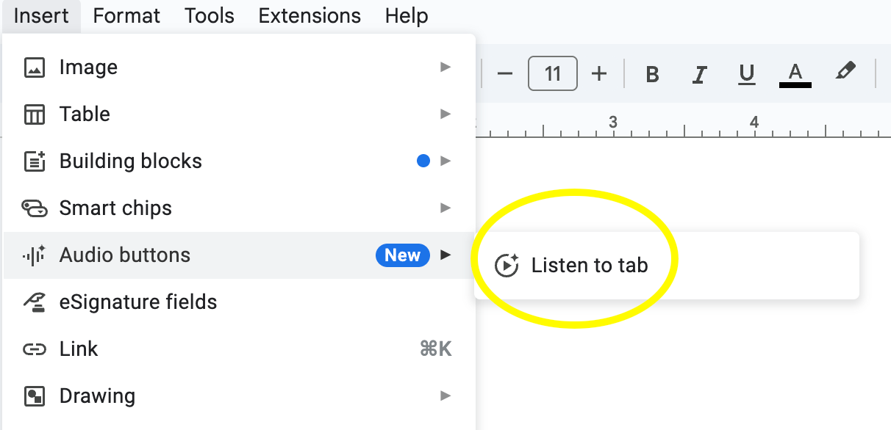The height and width of the screenshot is (430, 891).
Task: Click the Image icon in Insert menu
Action: (x=35, y=68)
